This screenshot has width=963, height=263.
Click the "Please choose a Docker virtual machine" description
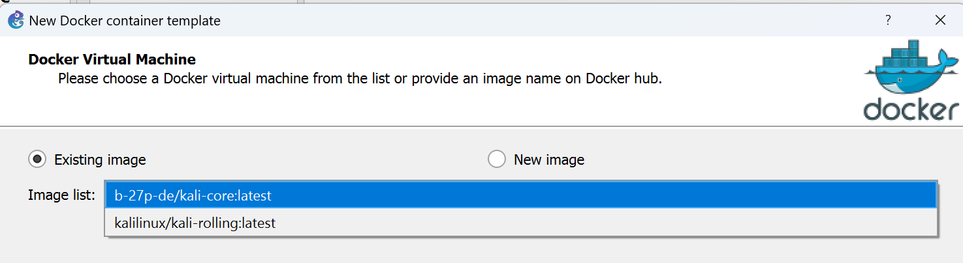[x=360, y=79]
